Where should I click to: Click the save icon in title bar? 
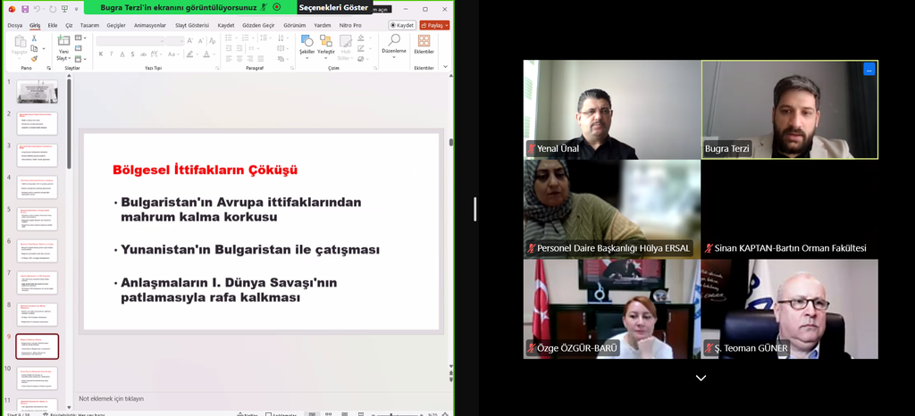25,8
